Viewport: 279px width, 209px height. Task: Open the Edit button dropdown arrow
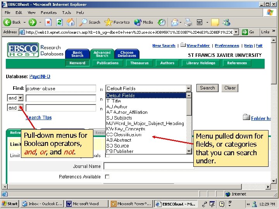[207, 22]
